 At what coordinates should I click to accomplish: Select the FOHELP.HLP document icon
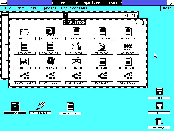(128, 32)
